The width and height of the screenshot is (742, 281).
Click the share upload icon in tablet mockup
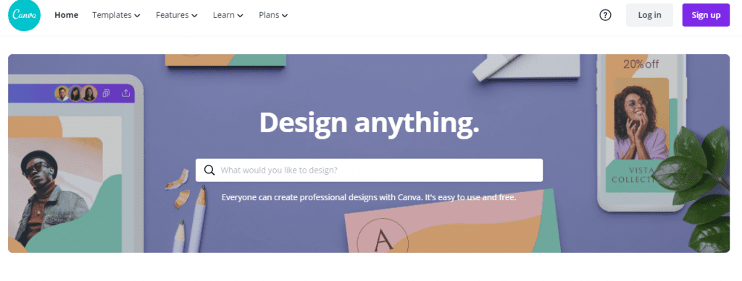(x=125, y=93)
